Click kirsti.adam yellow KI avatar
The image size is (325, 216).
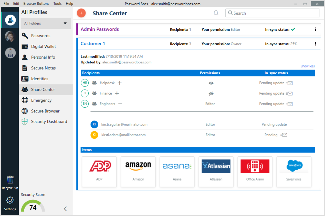tap(94, 135)
